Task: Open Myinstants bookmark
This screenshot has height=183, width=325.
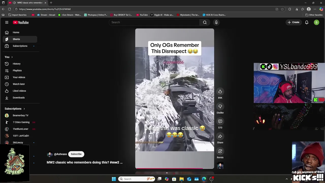Action: click(188, 15)
